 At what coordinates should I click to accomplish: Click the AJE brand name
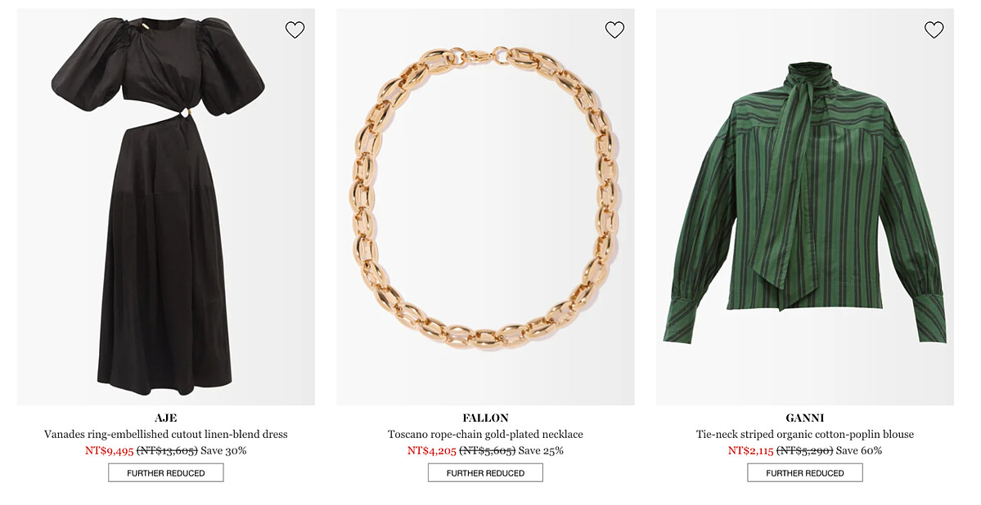[166, 418]
